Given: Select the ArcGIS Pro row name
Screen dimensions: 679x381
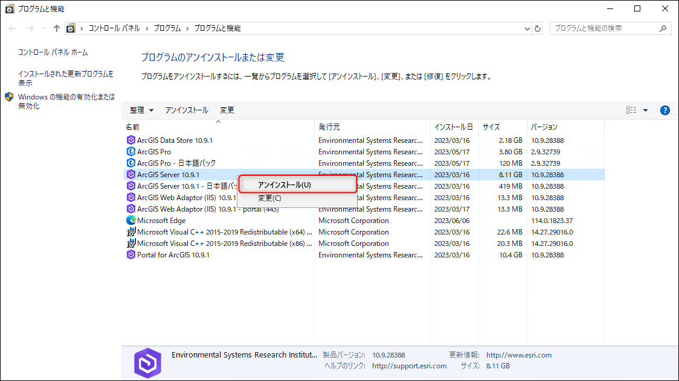Looking at the screenshot, I should 153,152.
